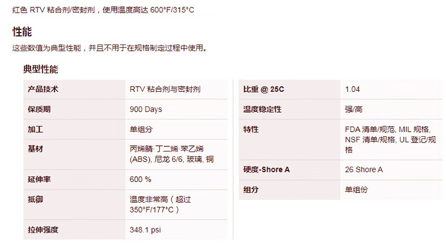
Task: Click the 性能 section heading
Action: tap(22, 32)
